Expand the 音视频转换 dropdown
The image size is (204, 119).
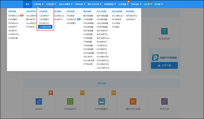[x=110, y=4]
